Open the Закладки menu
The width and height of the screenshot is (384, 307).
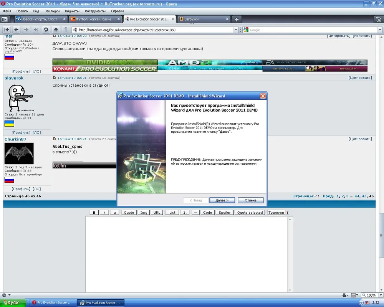pos(52,11)
